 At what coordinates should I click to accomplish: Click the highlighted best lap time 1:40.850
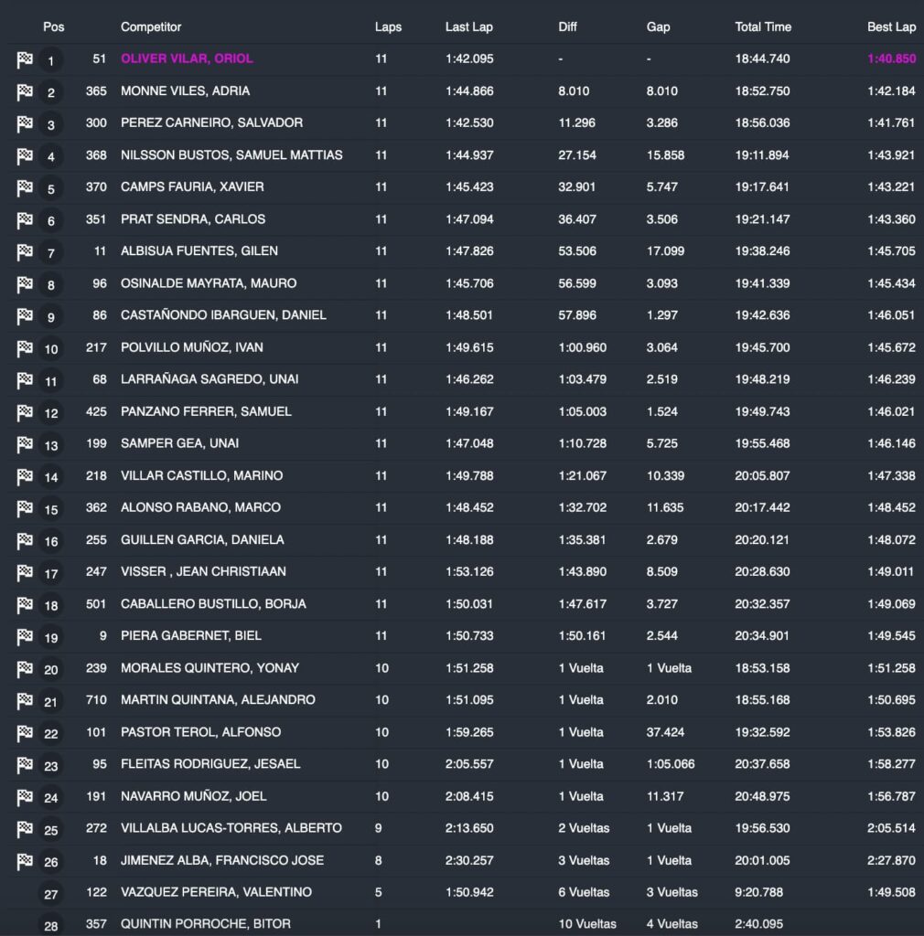tap(890, 58)
